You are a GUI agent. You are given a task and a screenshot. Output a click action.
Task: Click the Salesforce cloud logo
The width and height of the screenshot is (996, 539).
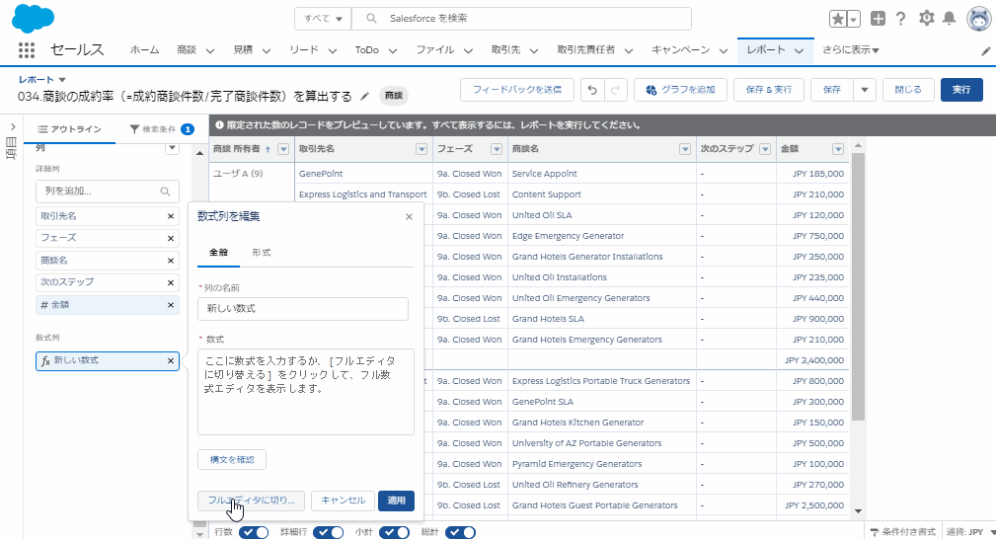[x=33, y=19]
